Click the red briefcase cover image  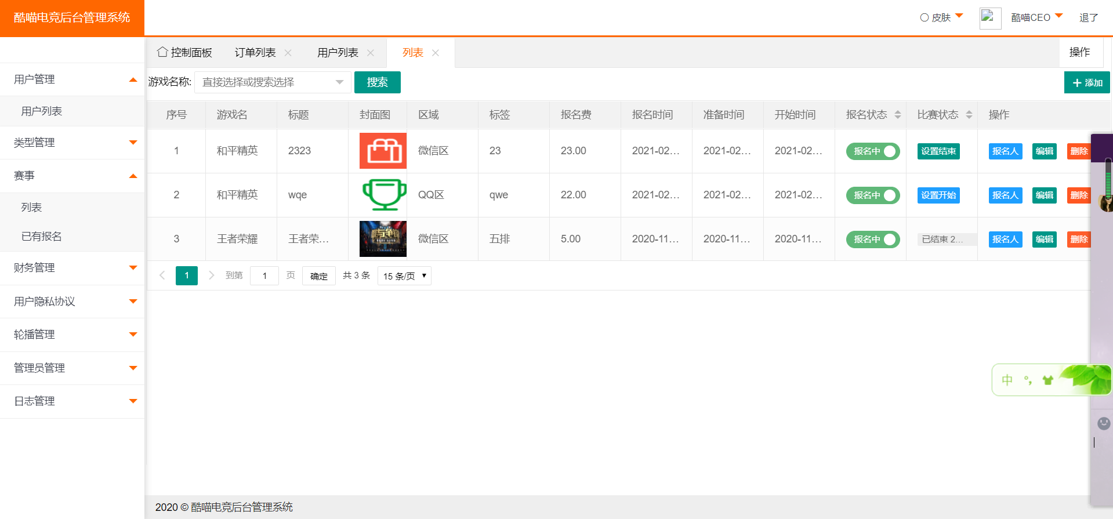click(x=383, y=151)
